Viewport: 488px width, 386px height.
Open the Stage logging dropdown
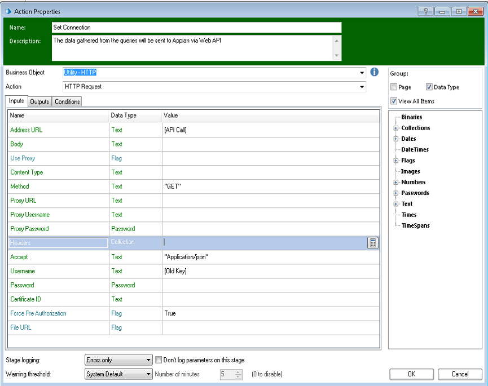[x=148, y=360]
